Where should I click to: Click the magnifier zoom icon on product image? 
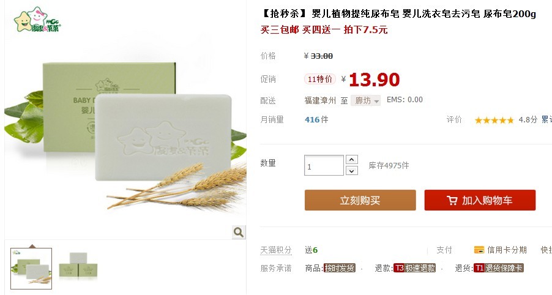239,232
